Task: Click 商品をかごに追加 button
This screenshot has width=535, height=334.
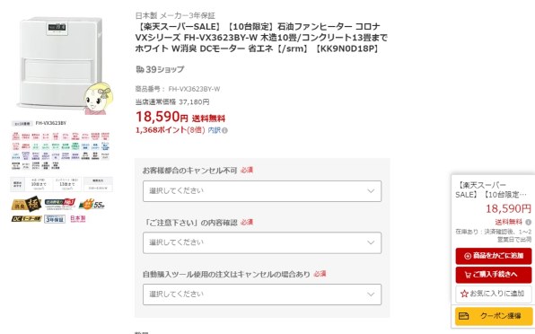Action: tap(494, 256)
